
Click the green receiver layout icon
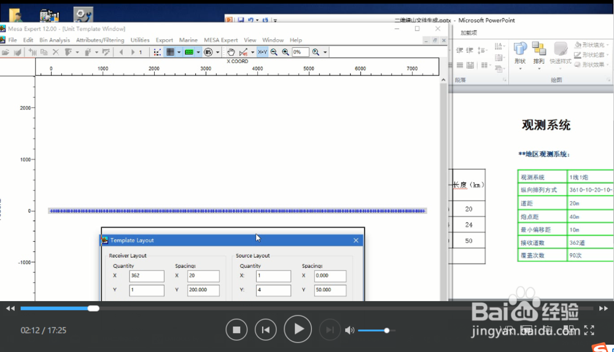(x=189, y=52)
